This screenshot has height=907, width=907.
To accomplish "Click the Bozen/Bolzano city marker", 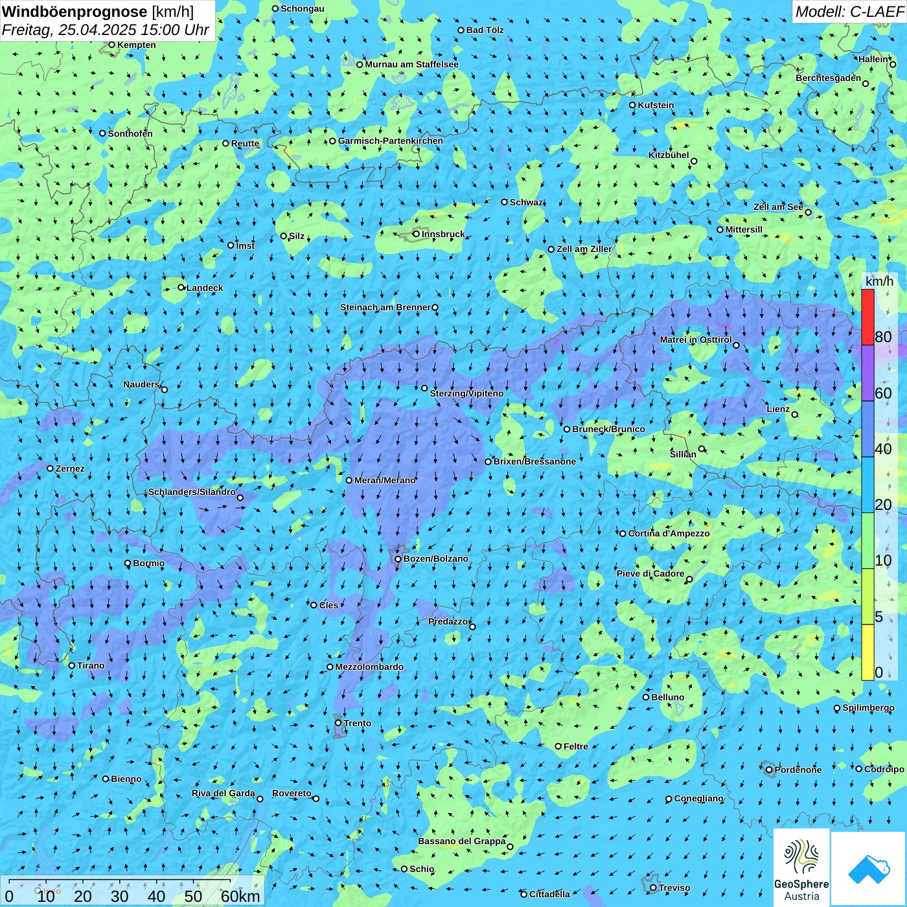I will (x=398, y=559).
